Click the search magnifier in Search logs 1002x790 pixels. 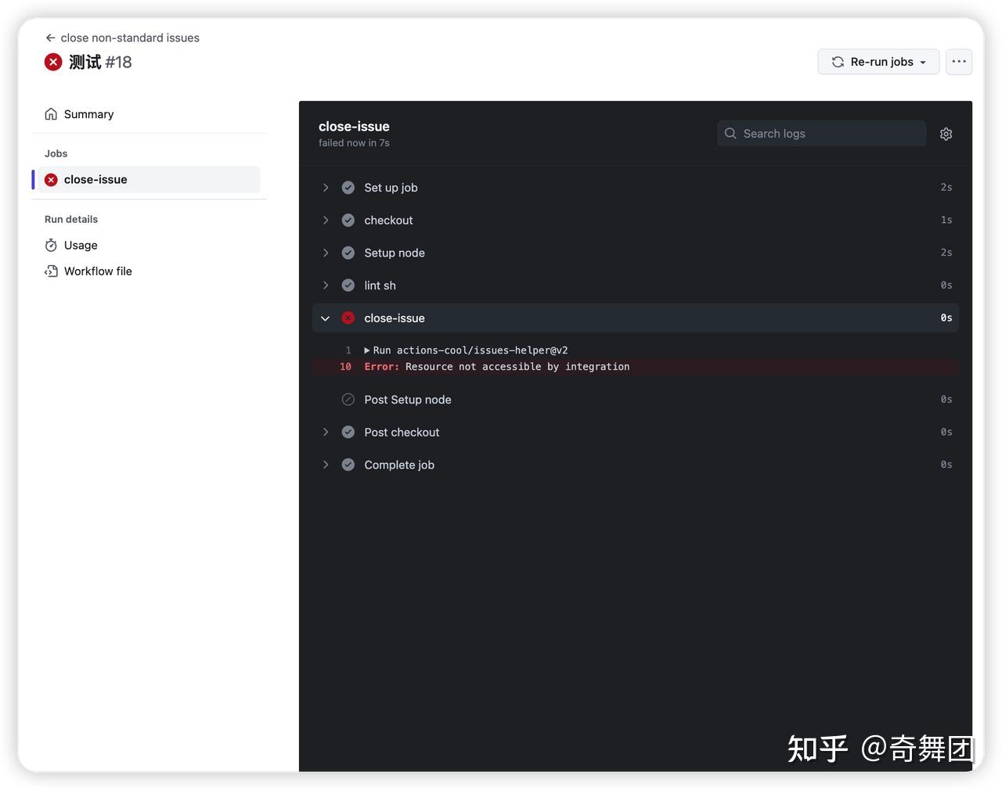point(730,133)
